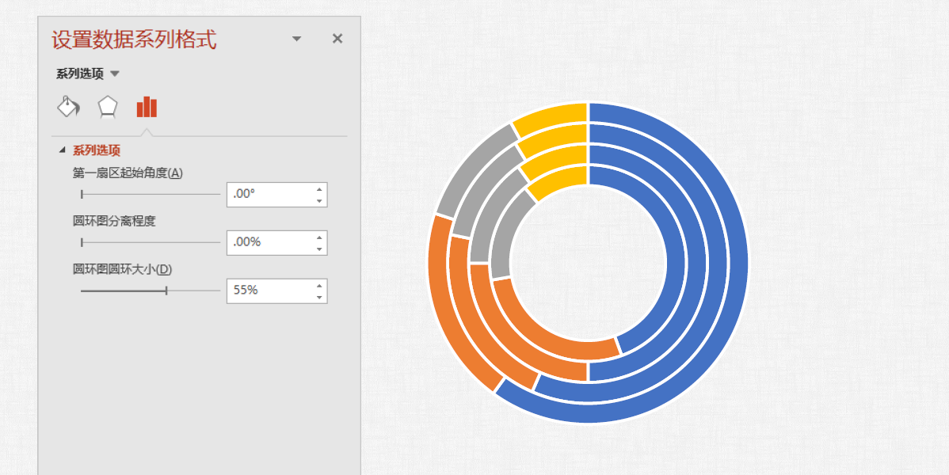Open the Effects pentagon tab
949x475 pixels.
click(x=108, y=107)
